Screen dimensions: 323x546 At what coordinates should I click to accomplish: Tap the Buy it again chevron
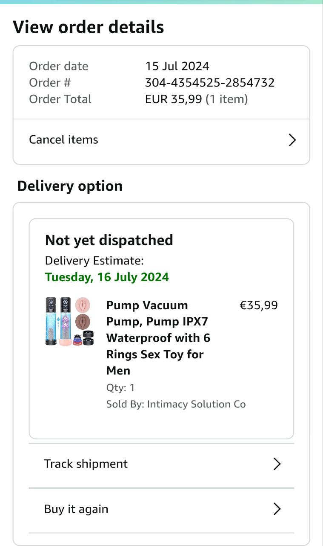[x=277, y=509]
